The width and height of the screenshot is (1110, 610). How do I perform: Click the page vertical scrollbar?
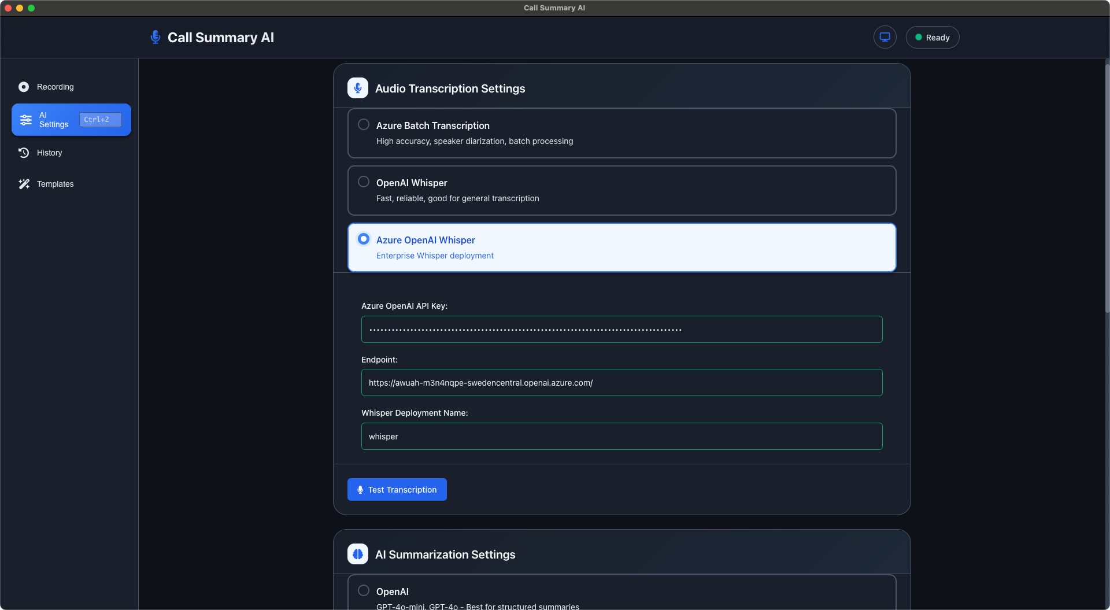click(1107, 188)
